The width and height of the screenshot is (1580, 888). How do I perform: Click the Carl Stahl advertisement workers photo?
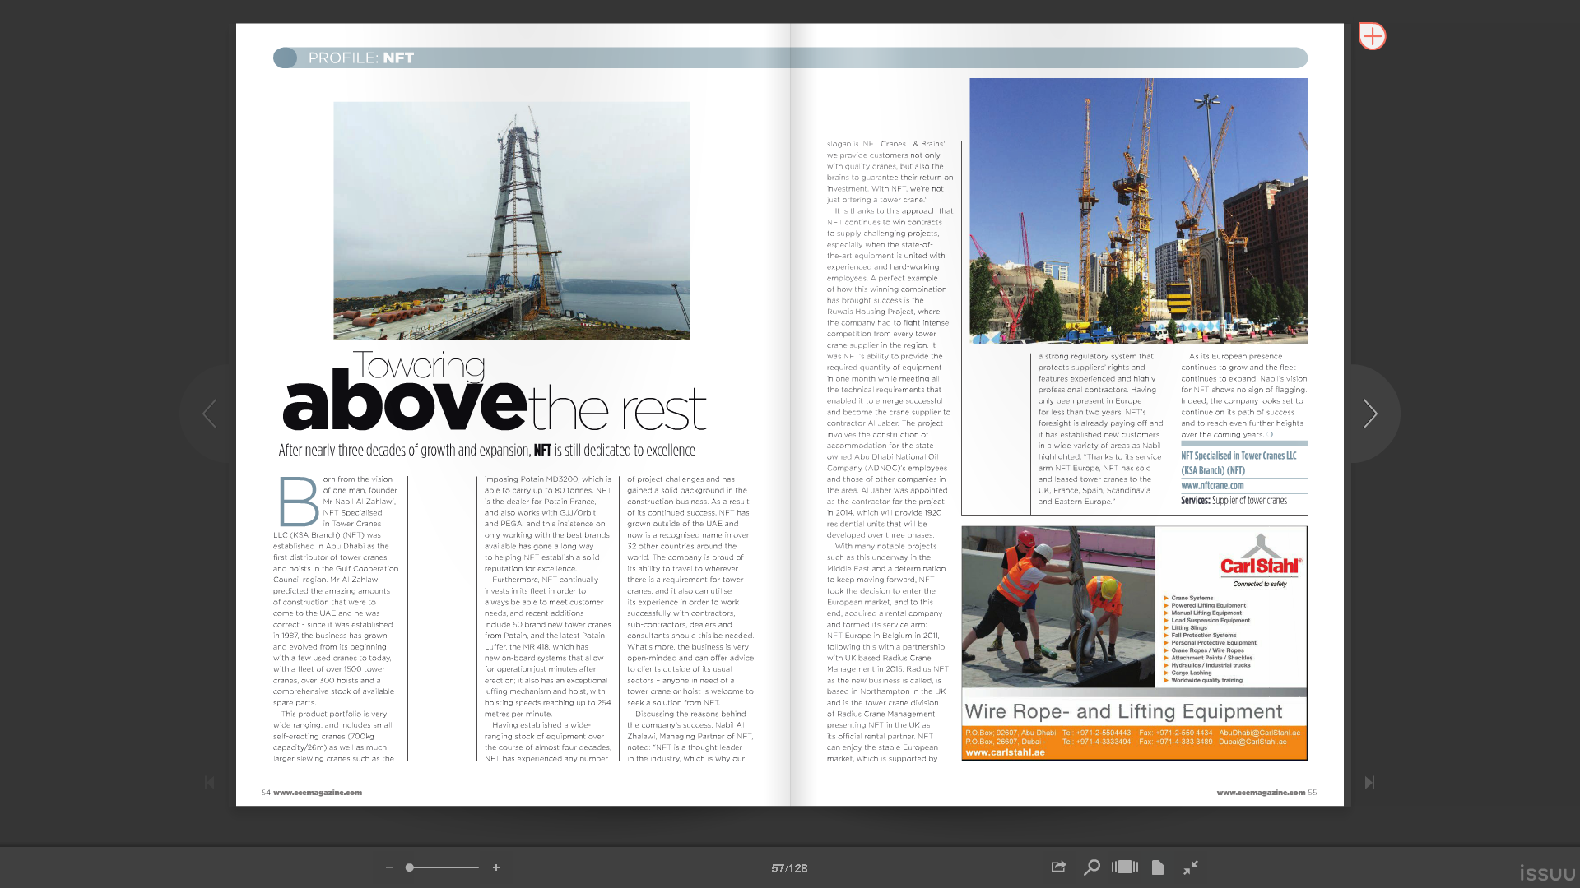[1058, 607]
